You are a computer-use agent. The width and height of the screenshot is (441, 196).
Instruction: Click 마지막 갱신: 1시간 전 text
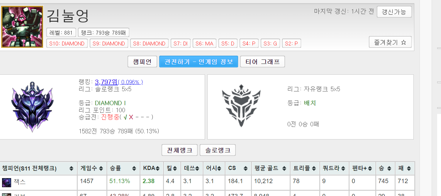click(344, 11)
